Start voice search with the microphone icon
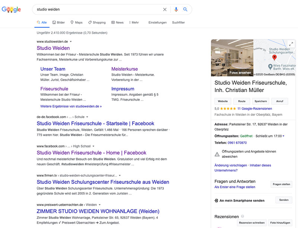The width and height of the screenshot is (298, 228). point(176,10)
